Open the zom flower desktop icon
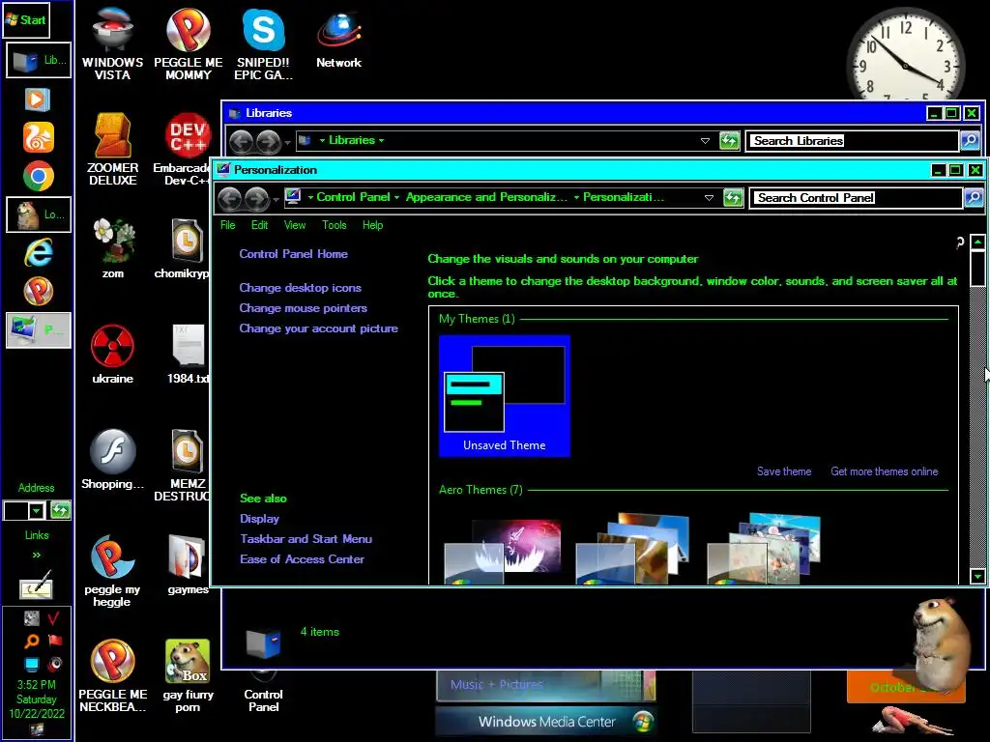The height and width of the screenshot is (742, 990). (113, 248)
